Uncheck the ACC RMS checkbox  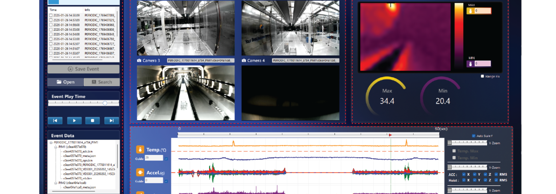coord(495,174)
